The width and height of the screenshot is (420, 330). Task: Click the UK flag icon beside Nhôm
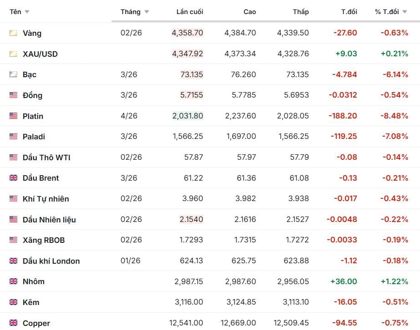tap(13, 281)
